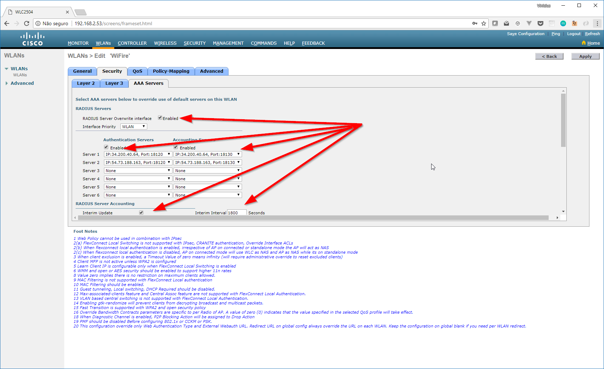Open the FEEDBACK menu
Viewport: 604px width, 369px height.
313,43
